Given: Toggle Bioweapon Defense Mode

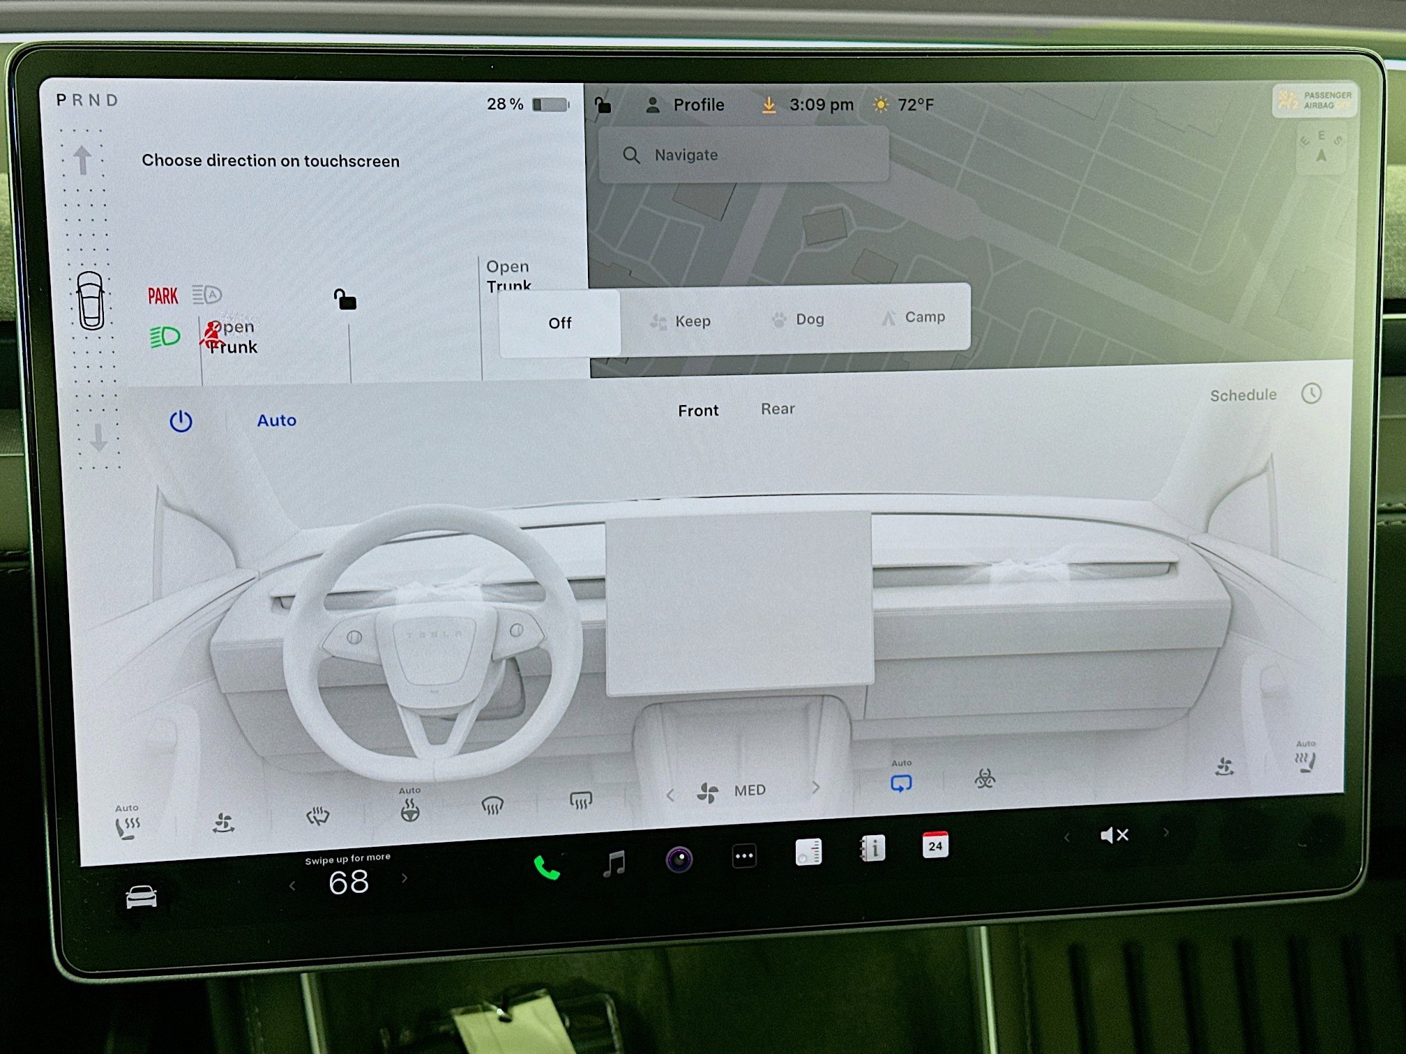Looking at the screenshot, I should coord(985,779).
